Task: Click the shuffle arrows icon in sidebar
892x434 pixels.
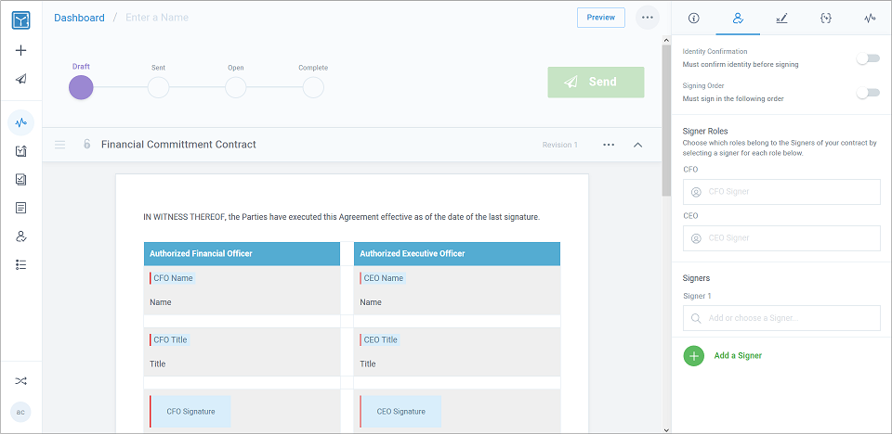Action: click(x=21, y=380)
